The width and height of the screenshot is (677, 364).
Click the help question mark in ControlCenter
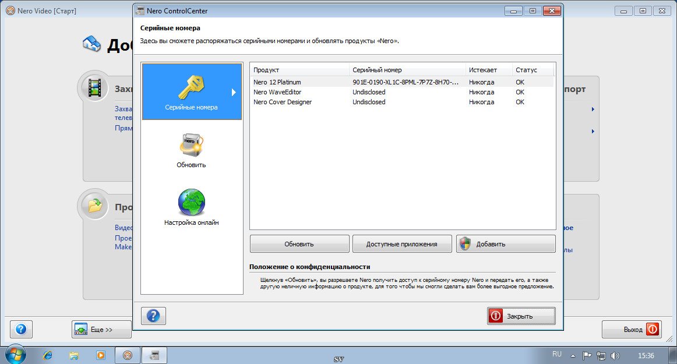153,316
